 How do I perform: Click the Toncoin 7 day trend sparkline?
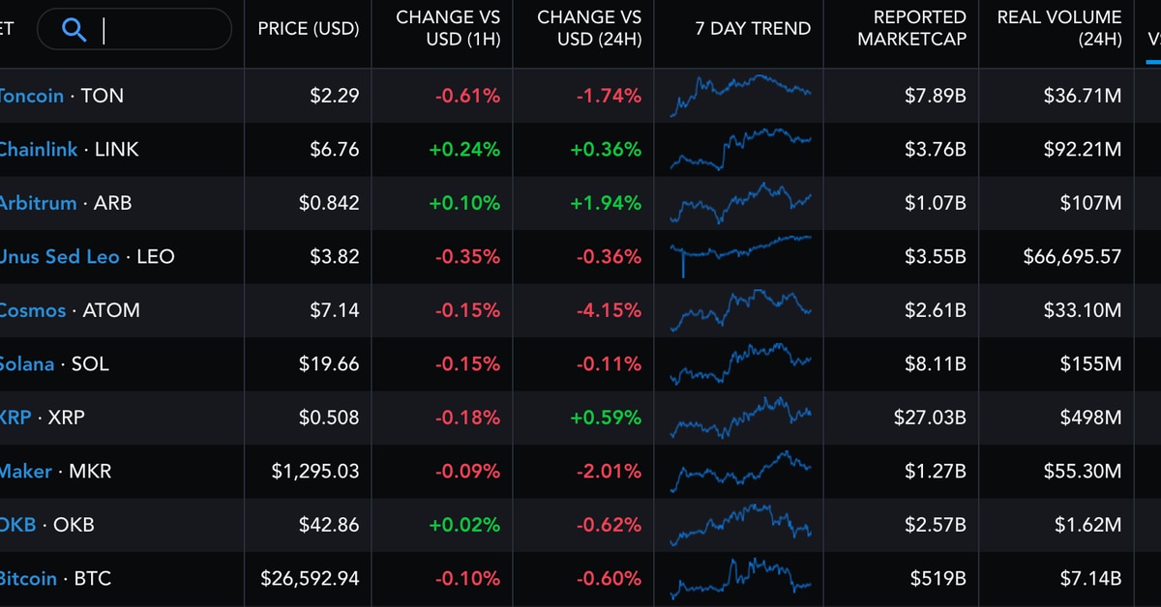pyautogui.click(x=740, y=95)
